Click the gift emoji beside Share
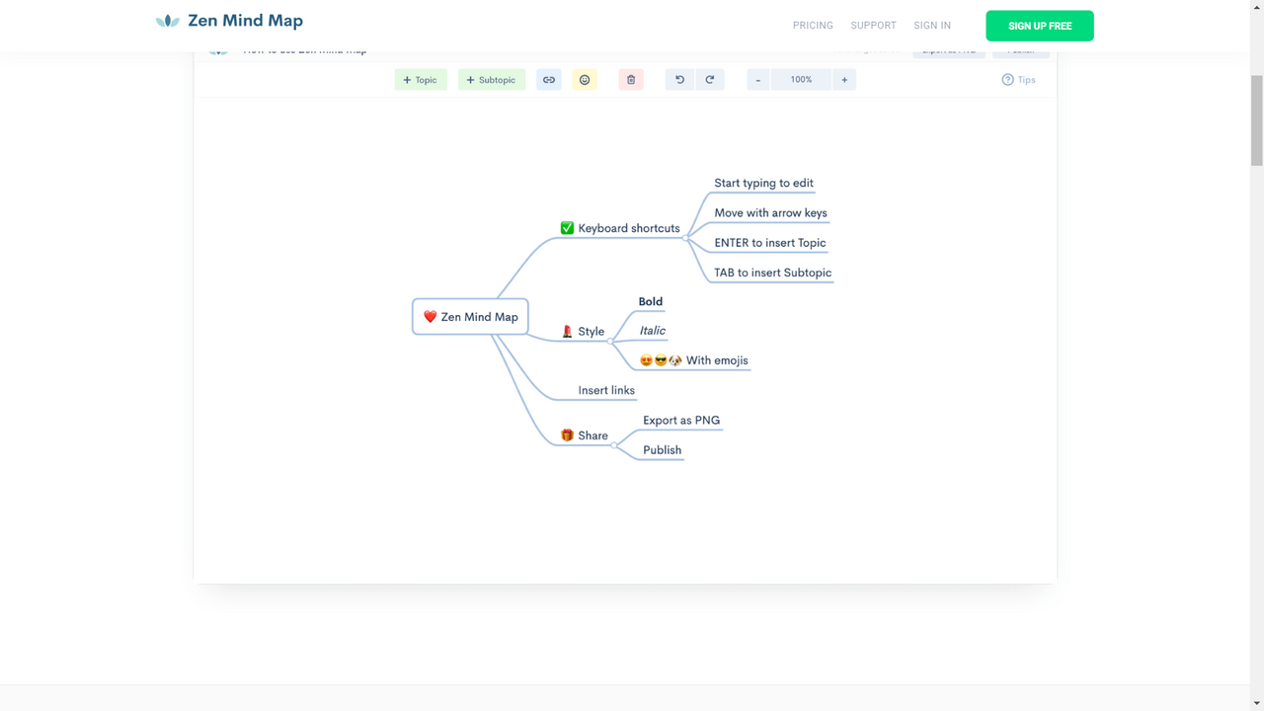Viewport: 1264px width, 711px height. pos(567,435)
